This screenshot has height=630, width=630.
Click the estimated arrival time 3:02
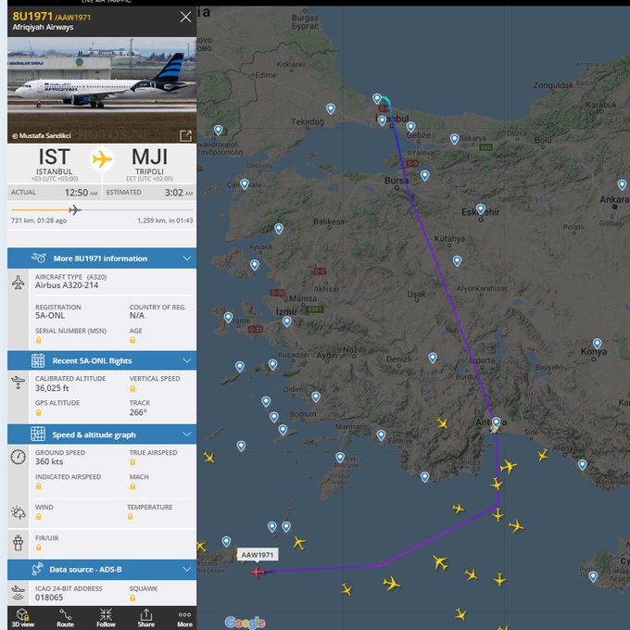pyautogui.click(x=173, y=193)
